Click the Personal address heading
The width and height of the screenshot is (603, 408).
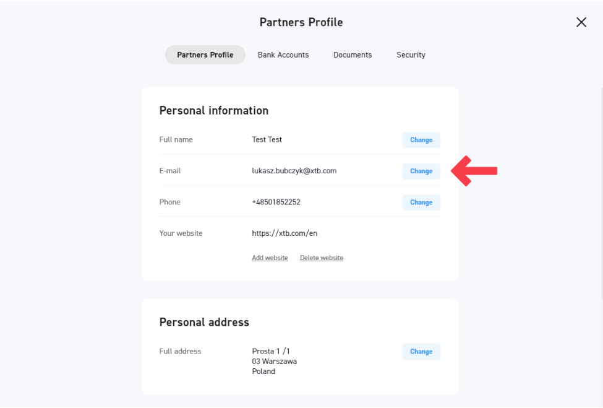[204, 323]
